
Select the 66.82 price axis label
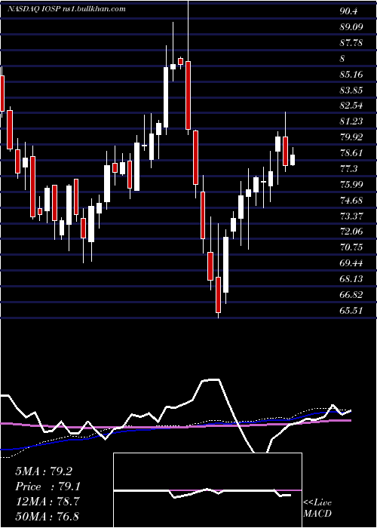351,295
